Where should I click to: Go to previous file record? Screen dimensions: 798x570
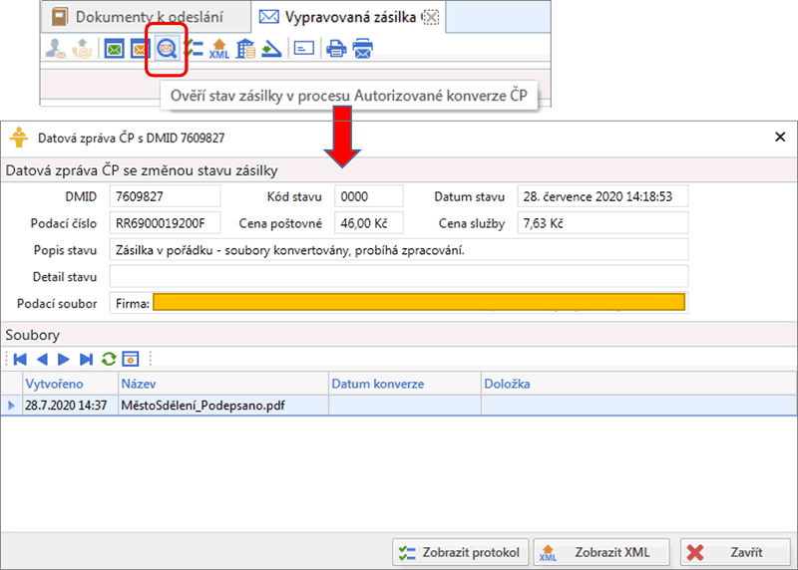(42, 359)
